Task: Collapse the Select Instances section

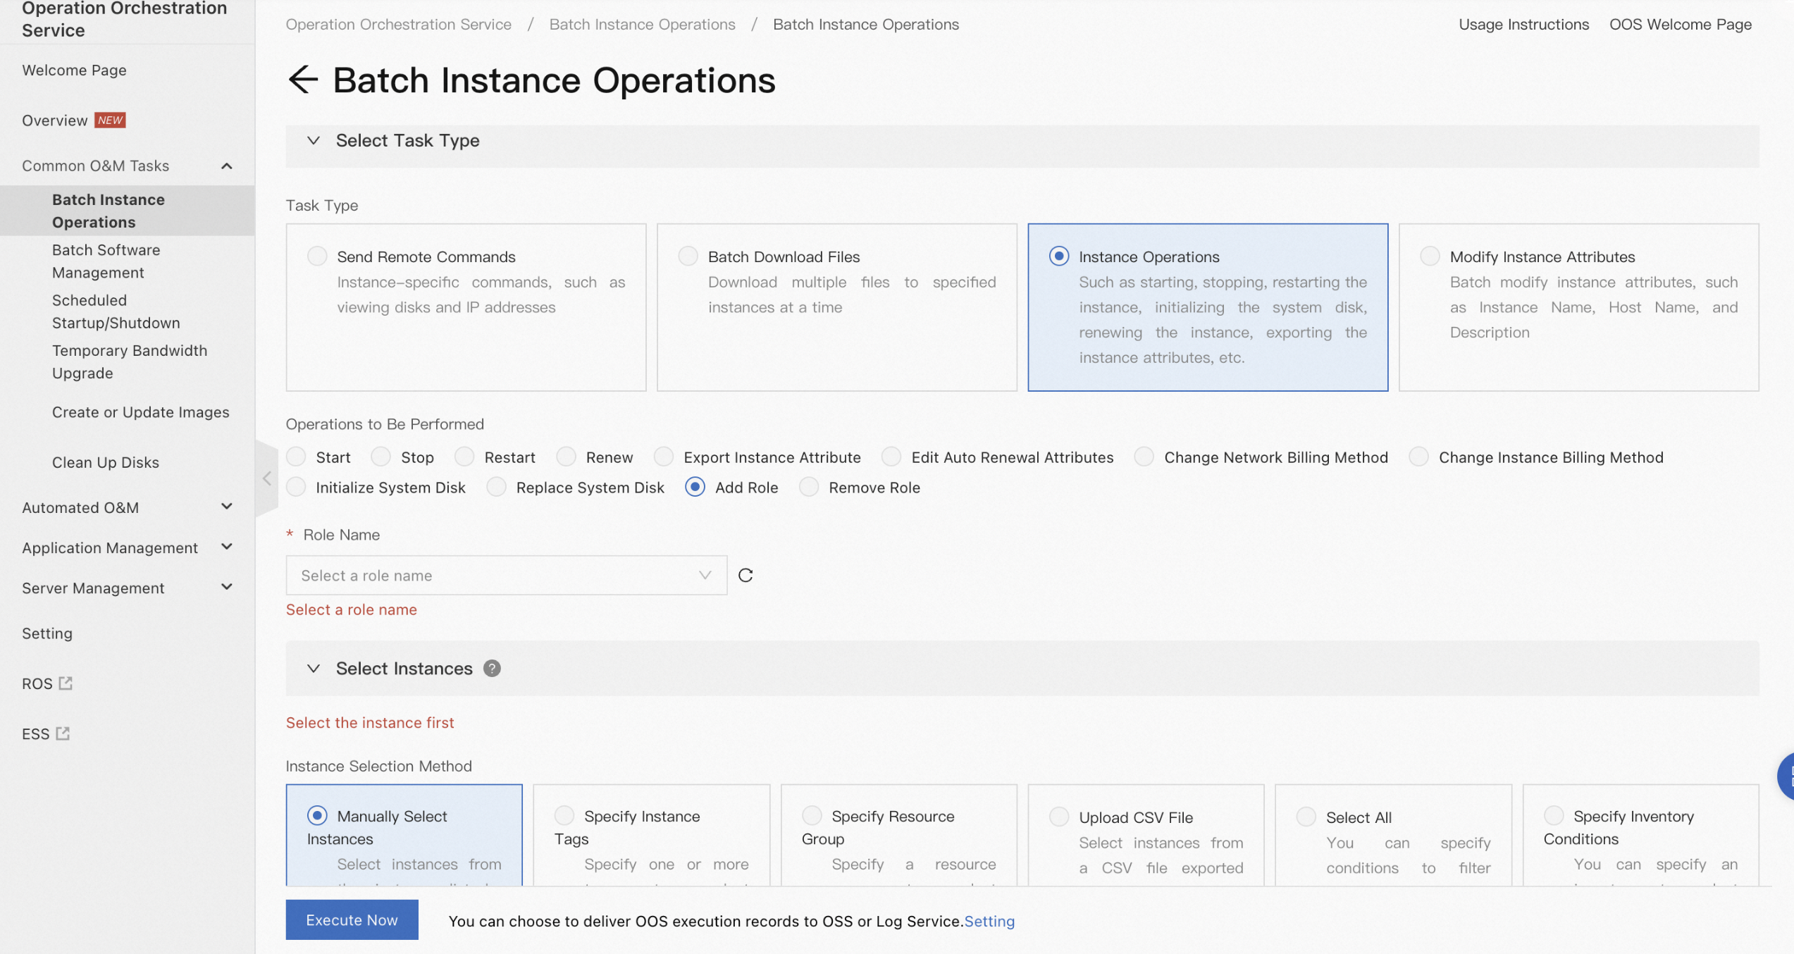Action: click(314, 669)
